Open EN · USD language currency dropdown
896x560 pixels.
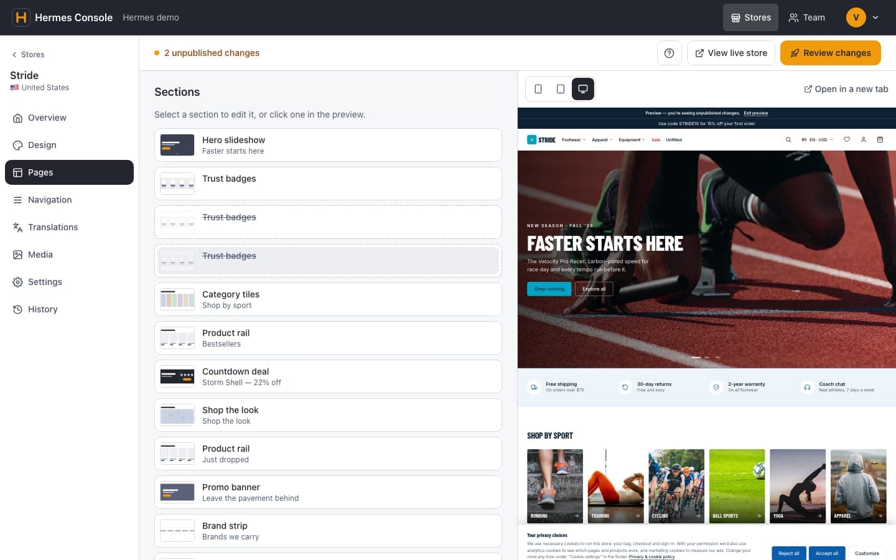tap(817, 140)
